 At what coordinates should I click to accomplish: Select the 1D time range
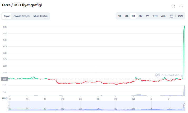pos(120,16)
